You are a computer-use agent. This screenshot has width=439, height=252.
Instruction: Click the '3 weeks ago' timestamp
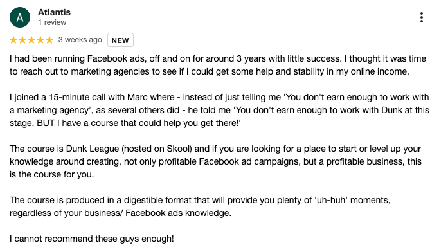[x=80, y=40]
